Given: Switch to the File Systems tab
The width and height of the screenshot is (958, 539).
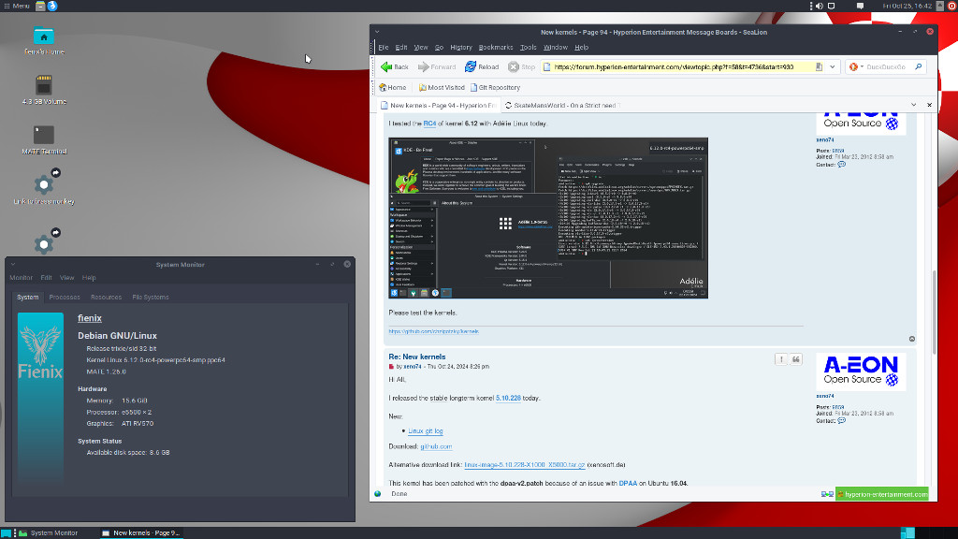Looking at the screenshot, I should point(151,297).
